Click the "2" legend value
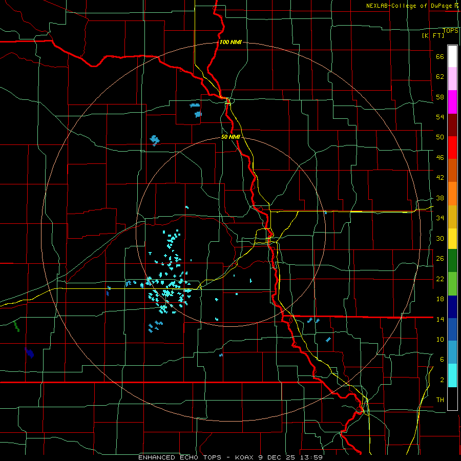 [442, 380]
